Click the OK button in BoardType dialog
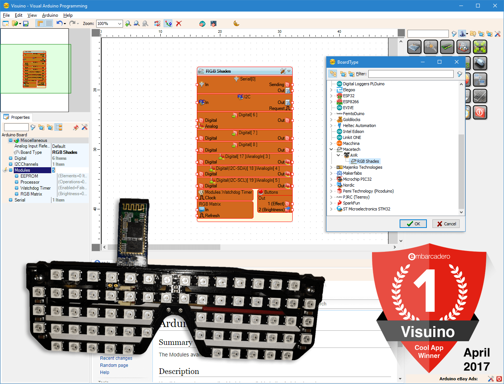504x384 pixels. click(413, 224)
